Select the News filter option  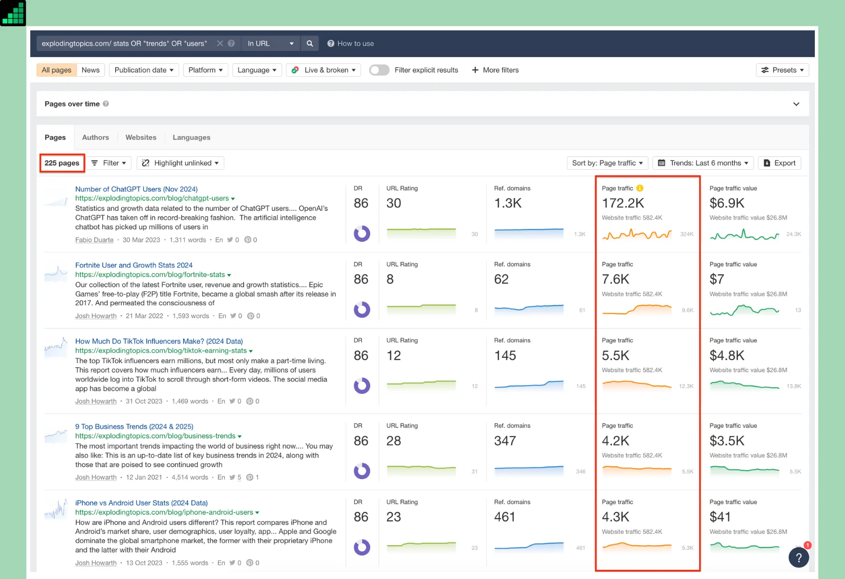tap(91, 70)
